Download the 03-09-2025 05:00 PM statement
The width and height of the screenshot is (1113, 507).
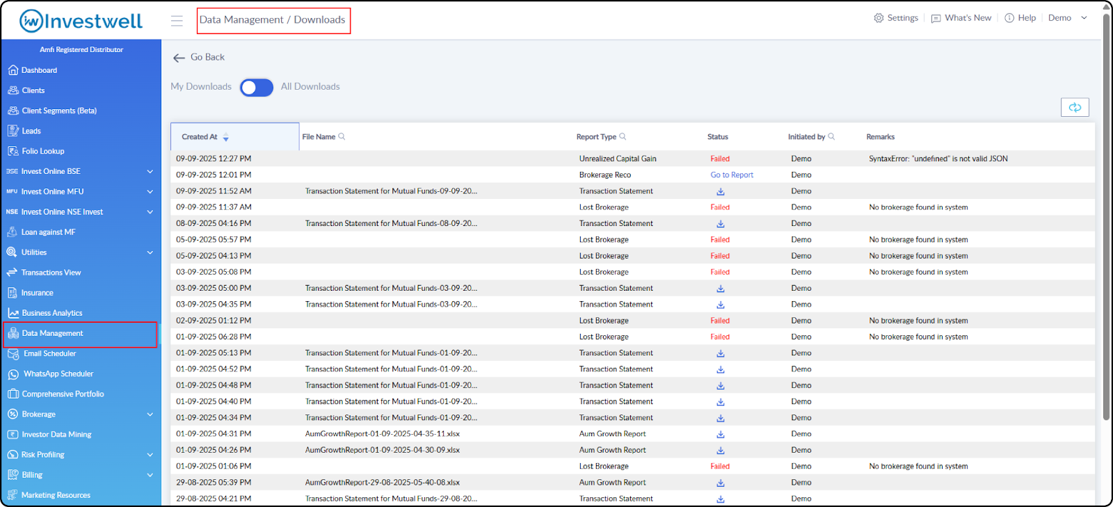point(721,289)
